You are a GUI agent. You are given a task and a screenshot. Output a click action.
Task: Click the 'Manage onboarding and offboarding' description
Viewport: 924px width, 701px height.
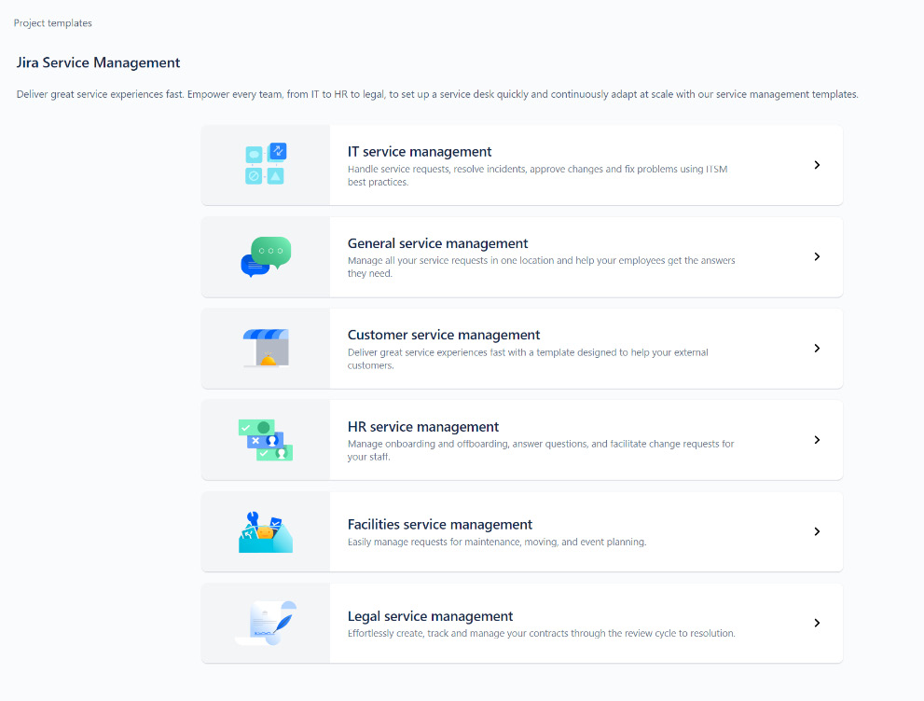click(541, 450)
